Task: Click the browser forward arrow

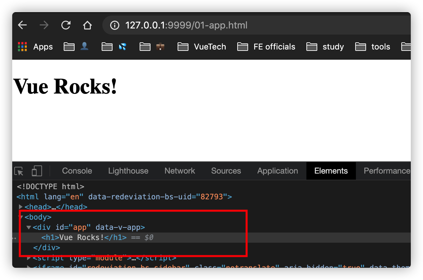Action: tap(44, 25)
